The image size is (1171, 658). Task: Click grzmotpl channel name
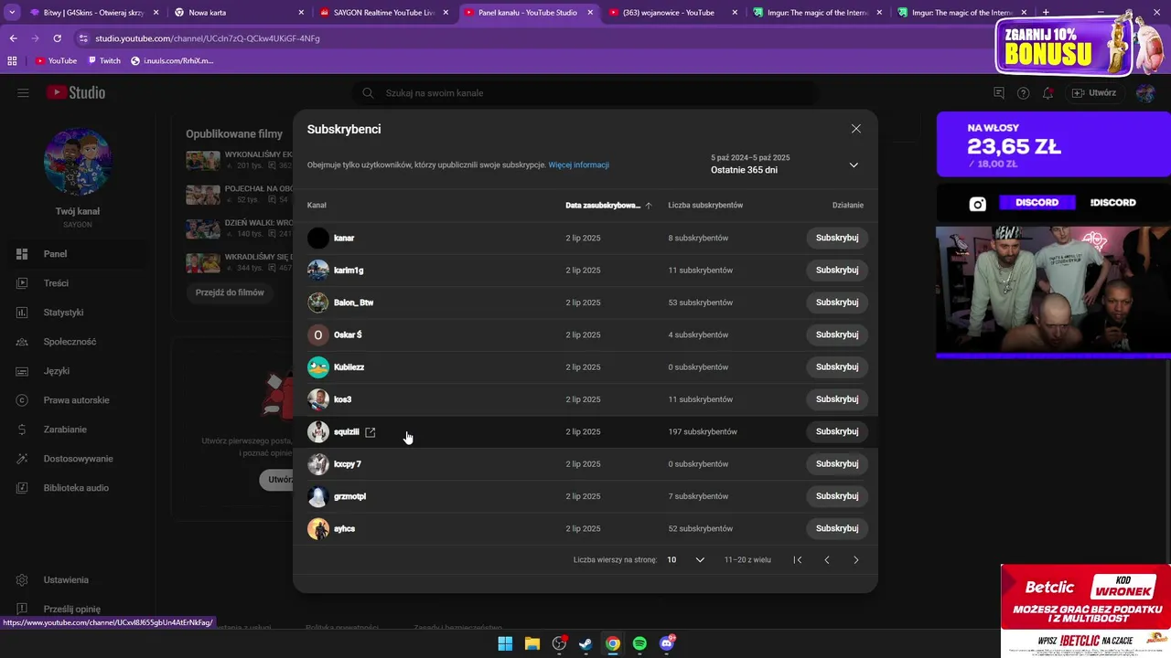click(x=349, y=496)
